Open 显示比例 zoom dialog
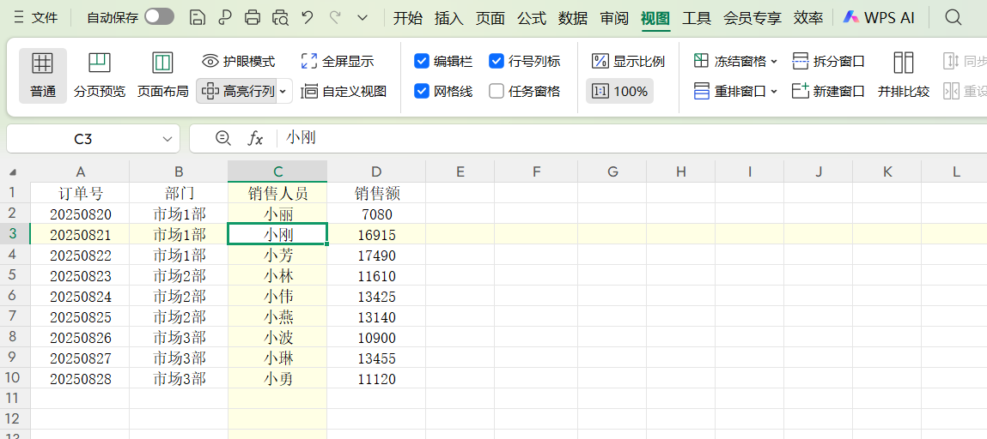Image resolution: width=987 pixels, height=439 pixels. (x=628, y=61)
